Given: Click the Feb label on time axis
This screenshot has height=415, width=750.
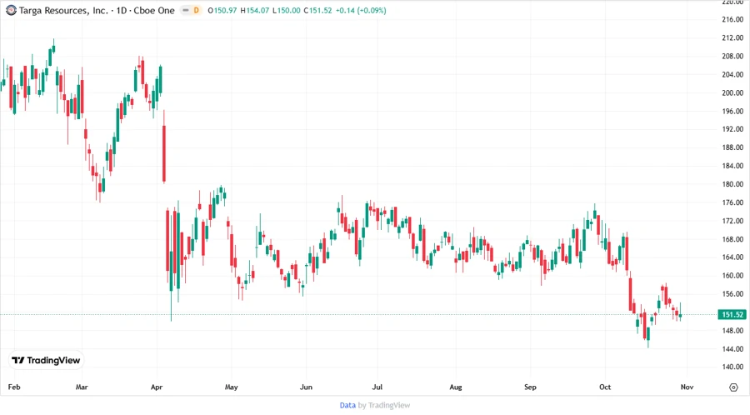Looking at the screenshot, I should tap(14, 387).
